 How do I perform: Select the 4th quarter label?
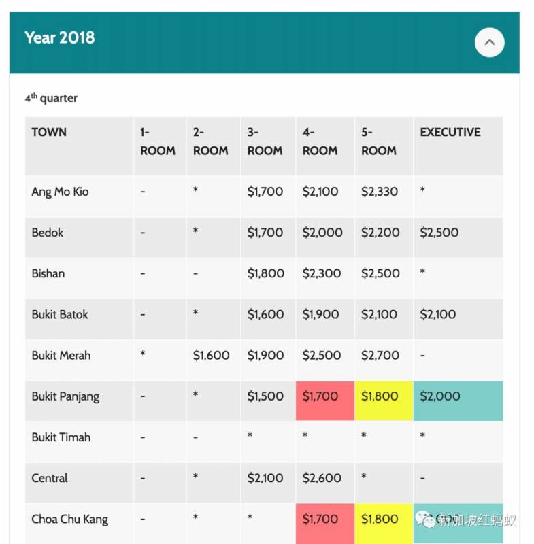[x=52, y=98]
